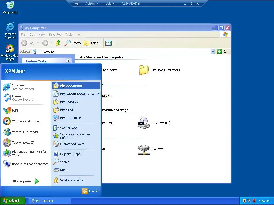Open Set Program Access and Defaults

(76, 136)
